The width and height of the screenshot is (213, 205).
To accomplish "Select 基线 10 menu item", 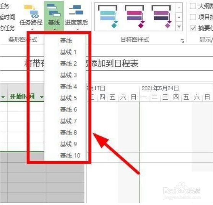I will coord(65,156).
